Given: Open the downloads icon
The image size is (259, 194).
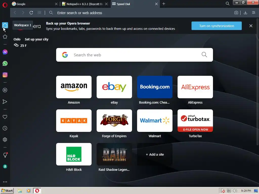Looking at the screenshot, I should [245, 13].
